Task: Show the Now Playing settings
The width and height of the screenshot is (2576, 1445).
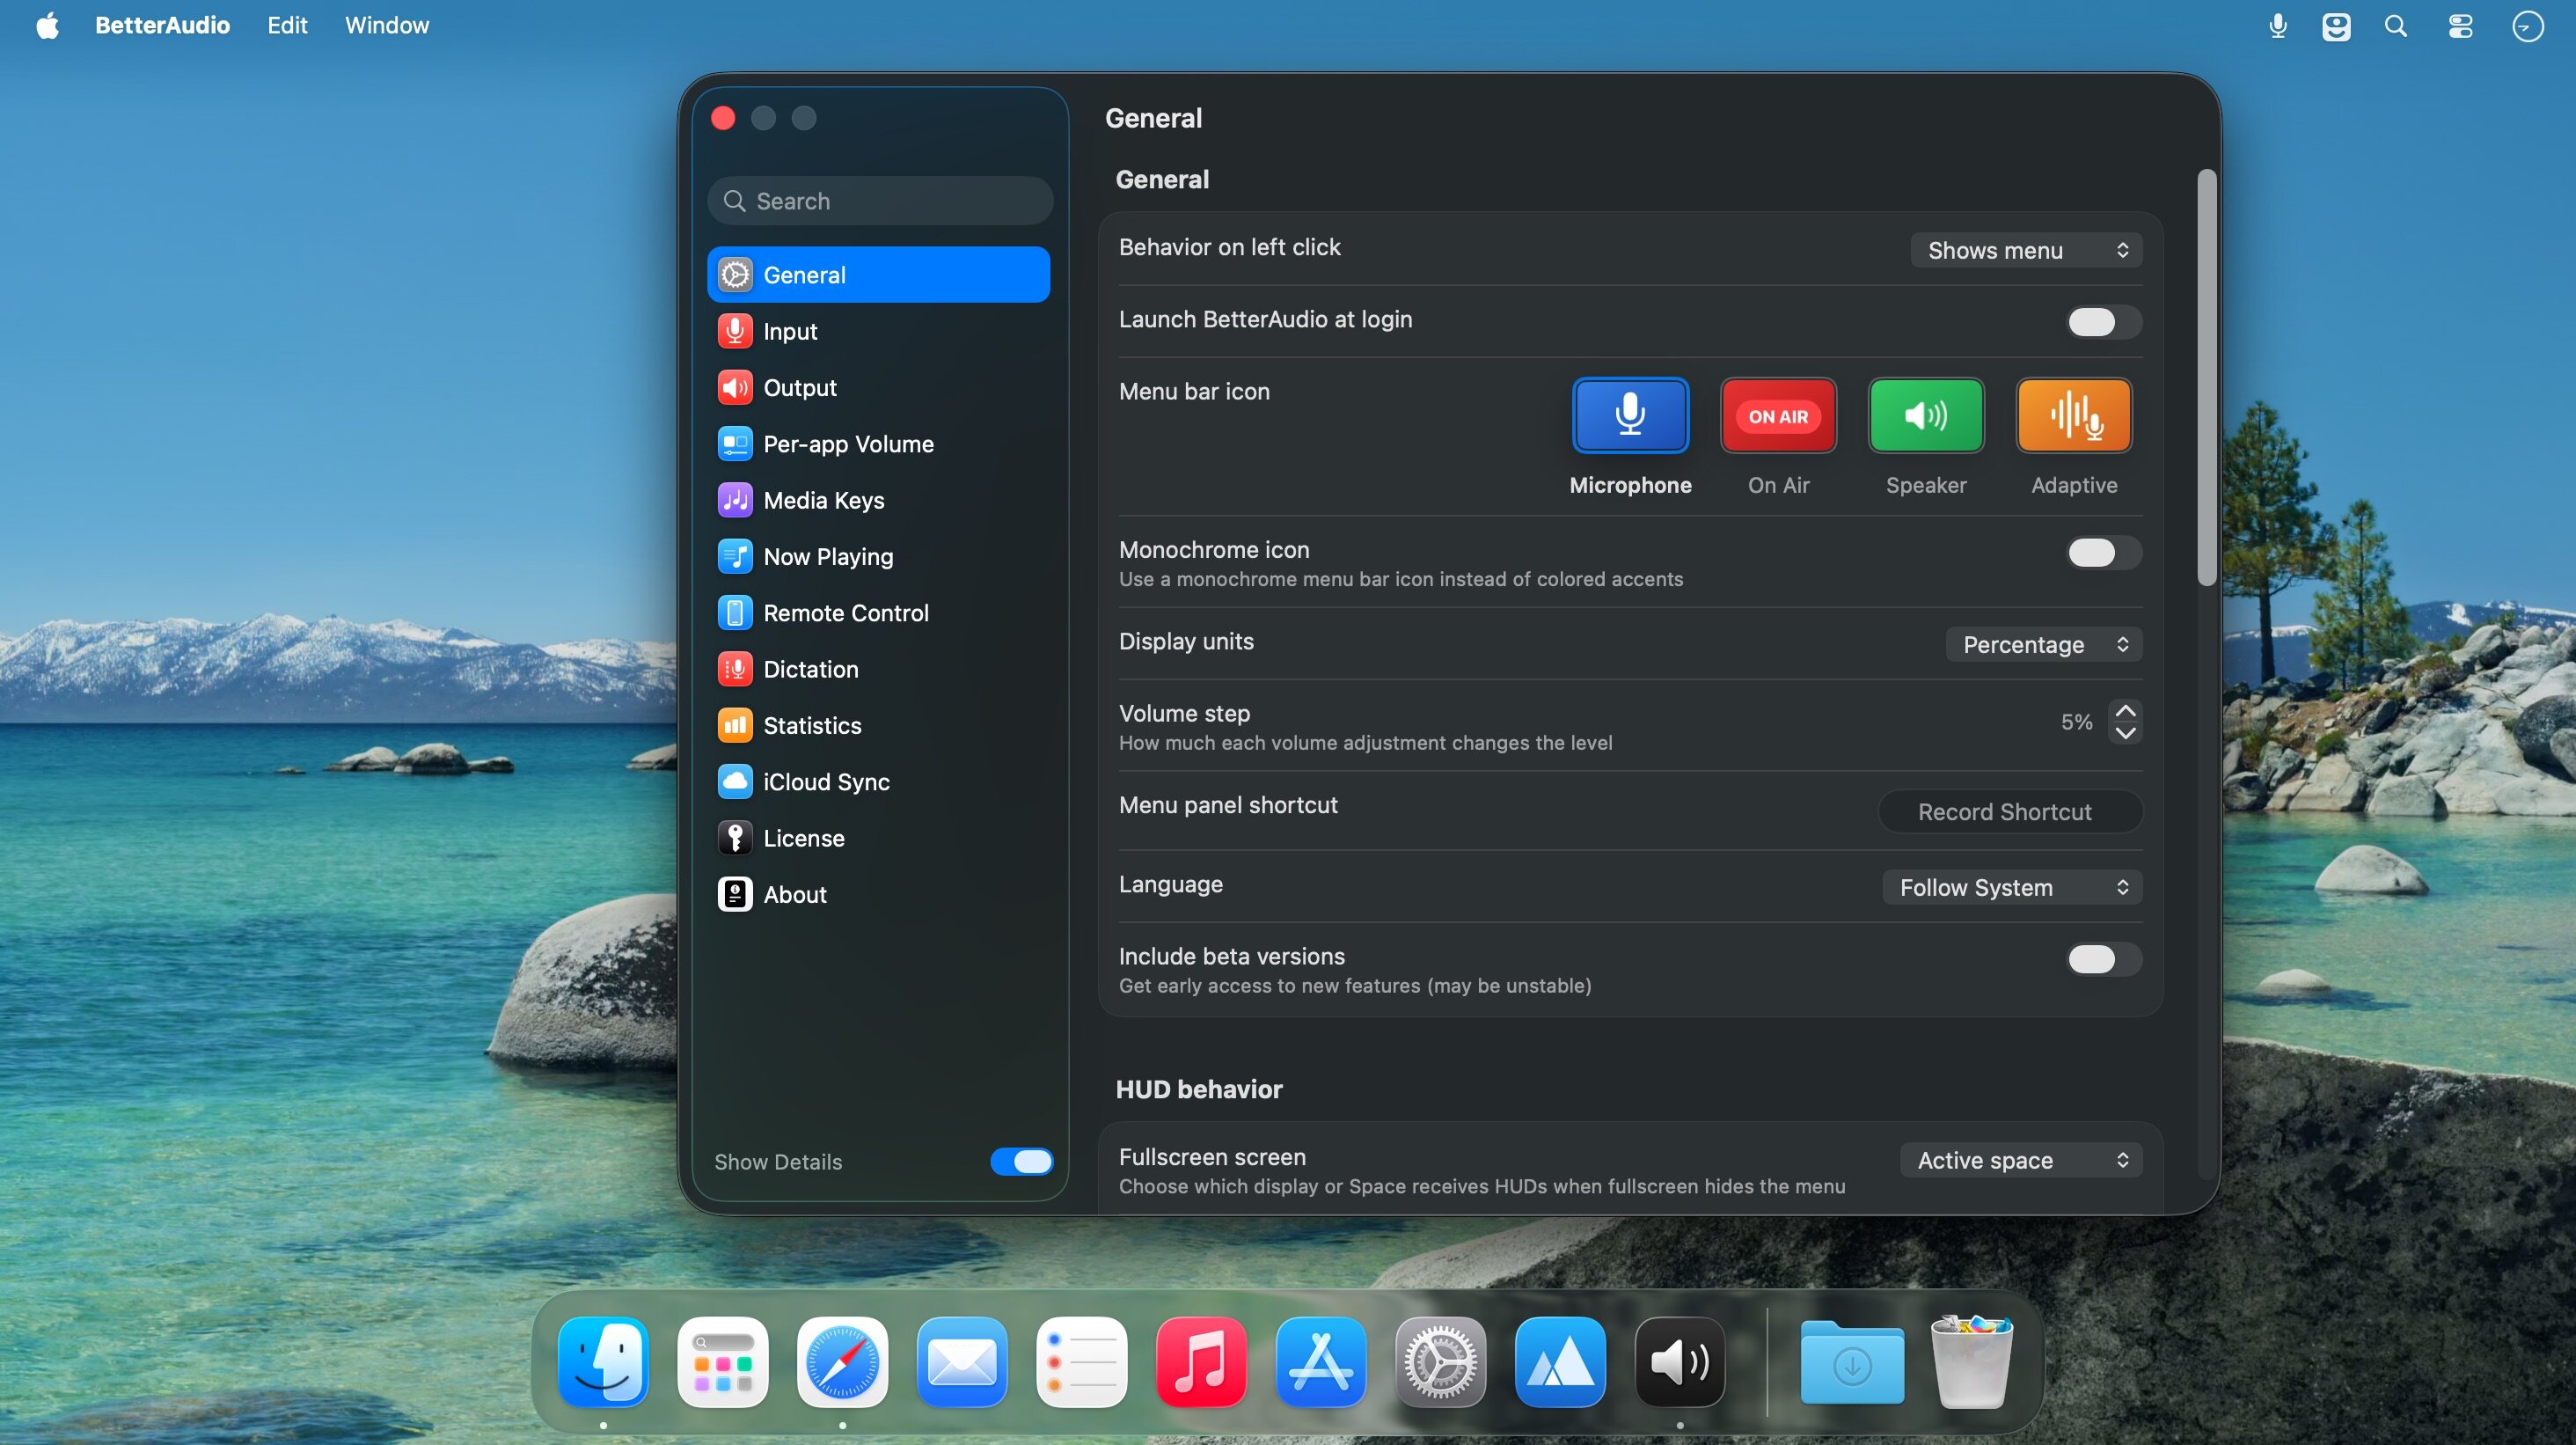Action: [x=878, y=556]
